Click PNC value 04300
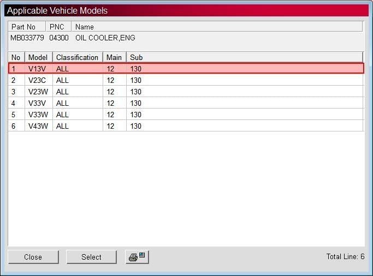373x276 pixels. [59, 38]
